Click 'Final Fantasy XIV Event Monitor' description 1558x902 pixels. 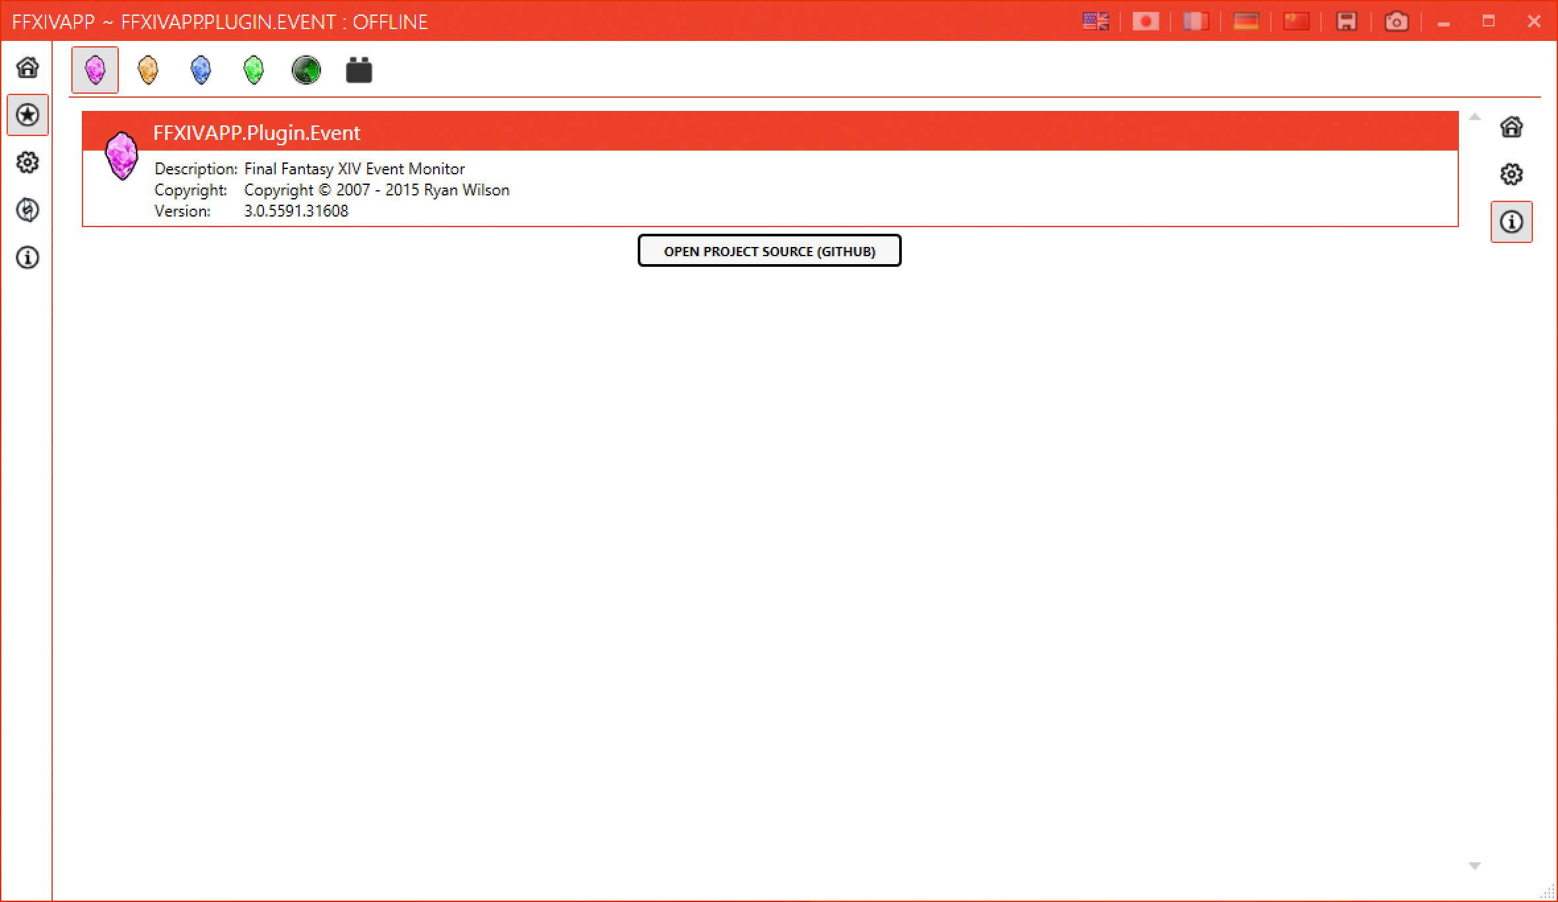[x=355, y=169]
